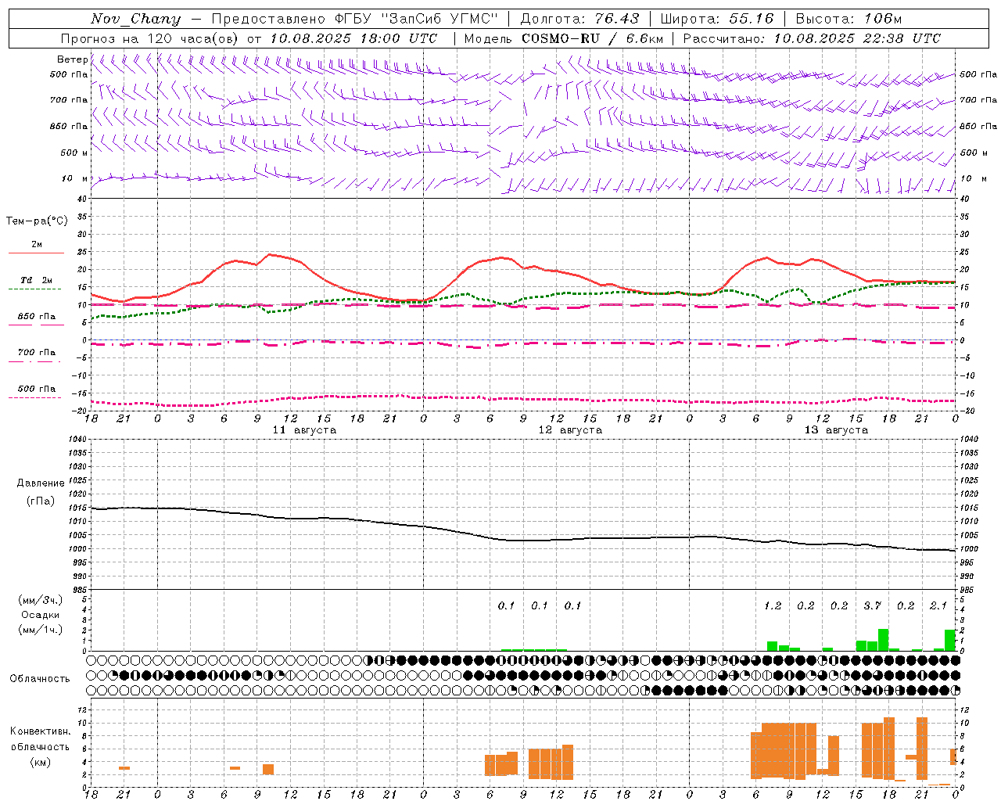
Task: Click the 'Ветер' wind panel label
Action: coord(72,59)
